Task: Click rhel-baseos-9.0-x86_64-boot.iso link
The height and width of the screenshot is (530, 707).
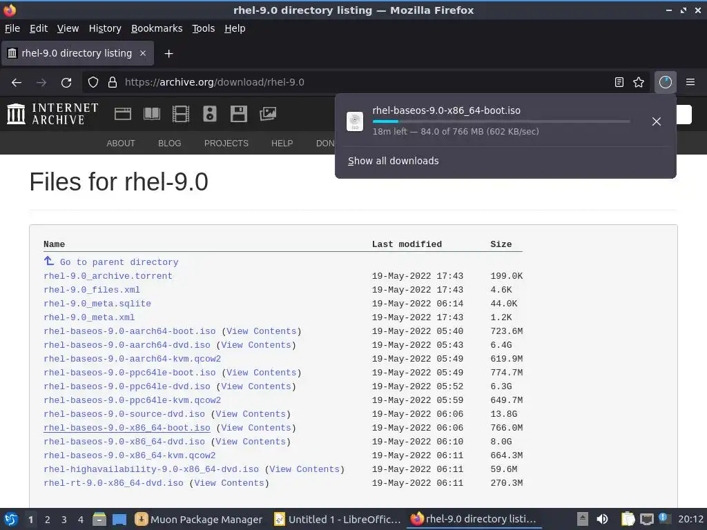Action: (127, 428)
